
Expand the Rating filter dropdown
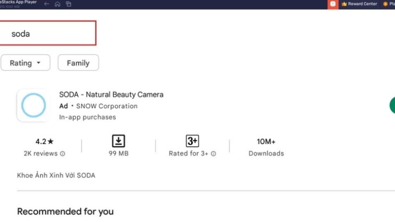[26, 62]
